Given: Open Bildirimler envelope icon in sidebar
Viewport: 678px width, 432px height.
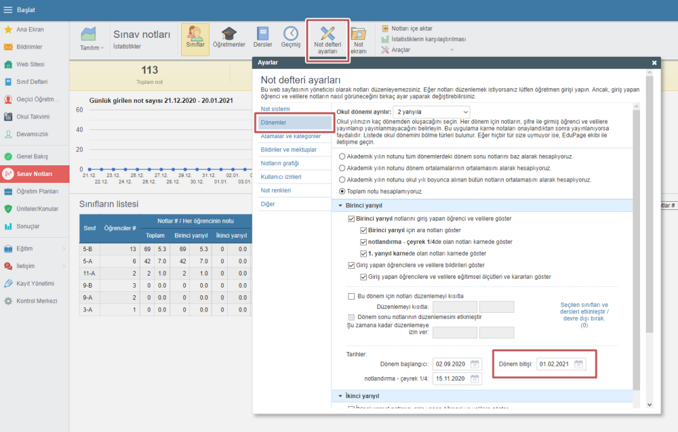Looking at the screenshot, I should click(7, 47).
